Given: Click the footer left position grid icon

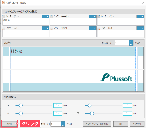Looking at the screenshot, I should click(4, 28).
